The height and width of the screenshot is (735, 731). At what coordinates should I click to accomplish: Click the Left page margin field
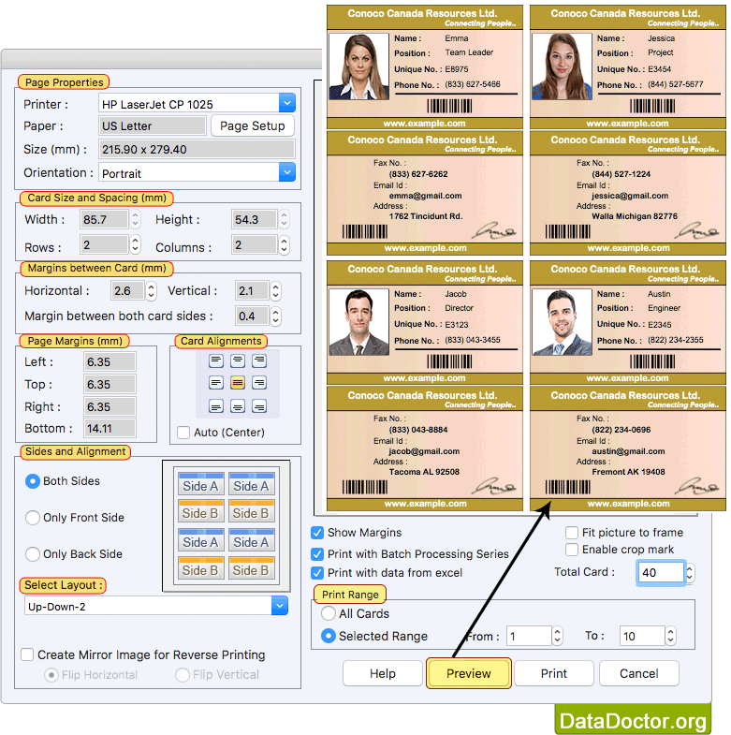[x=110, y=361]
